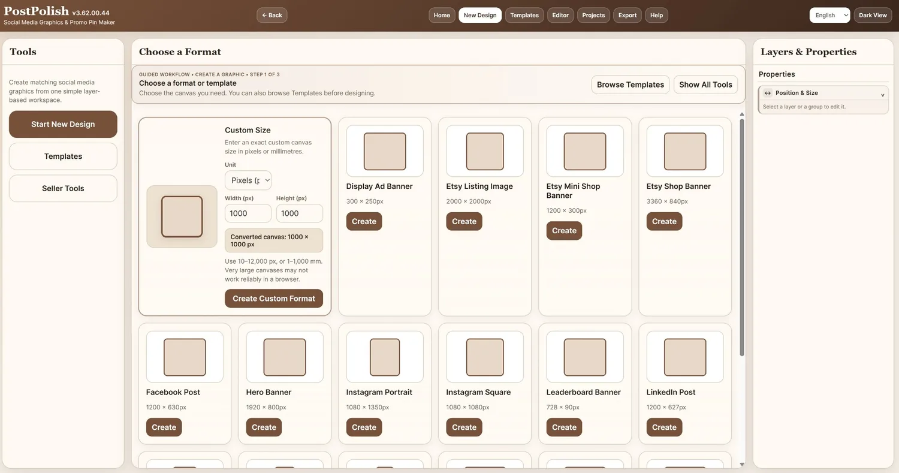Open the Editor tab
Screen dimensions: 899x473
coord(560,15)
